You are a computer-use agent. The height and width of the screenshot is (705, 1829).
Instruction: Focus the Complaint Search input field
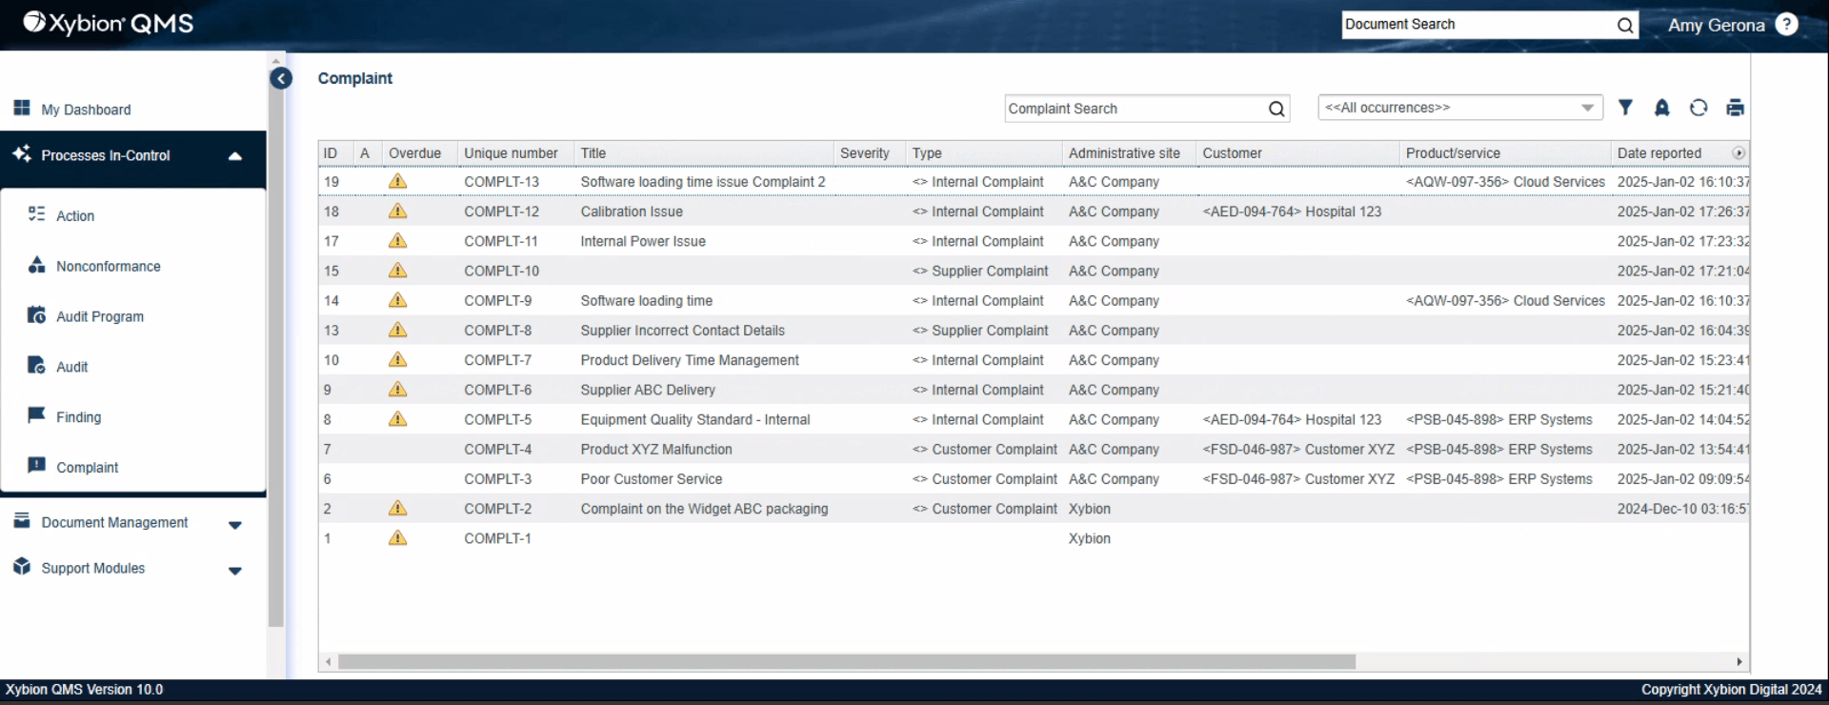[1134, 109]
